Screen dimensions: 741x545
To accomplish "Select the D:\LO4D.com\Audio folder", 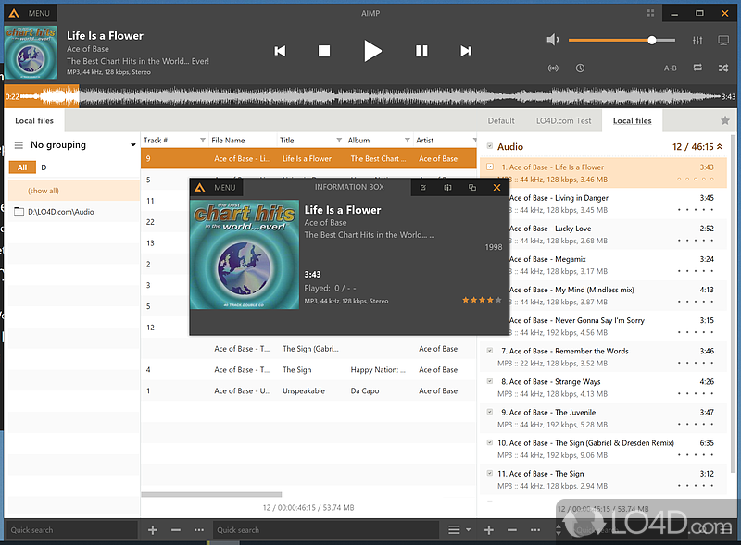I will 74,212.
